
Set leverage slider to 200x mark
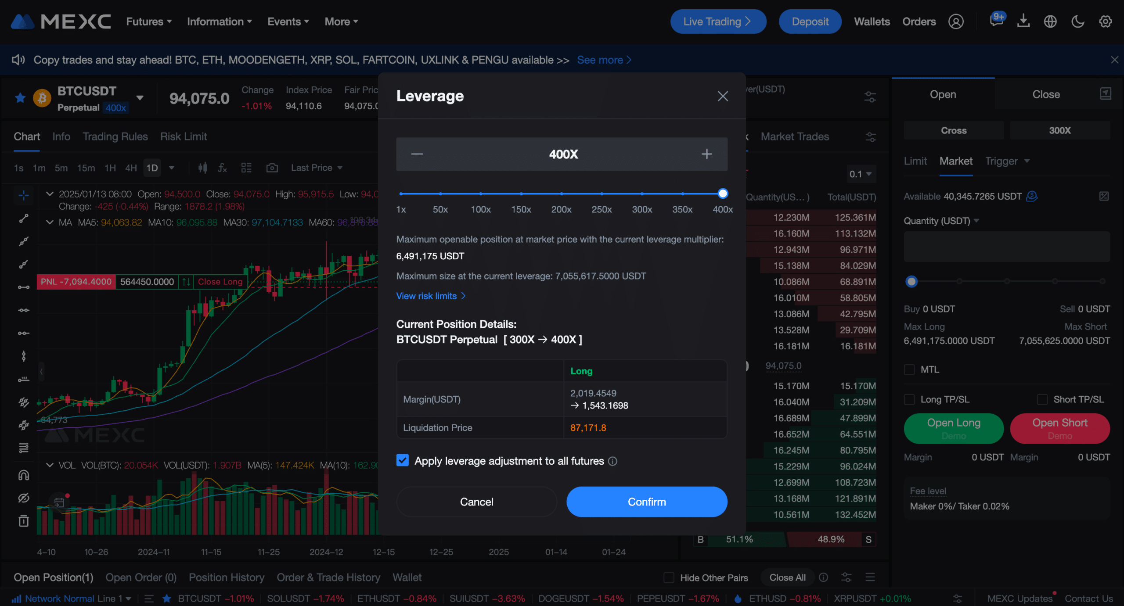pyautogui.click(x=562, y=194)
